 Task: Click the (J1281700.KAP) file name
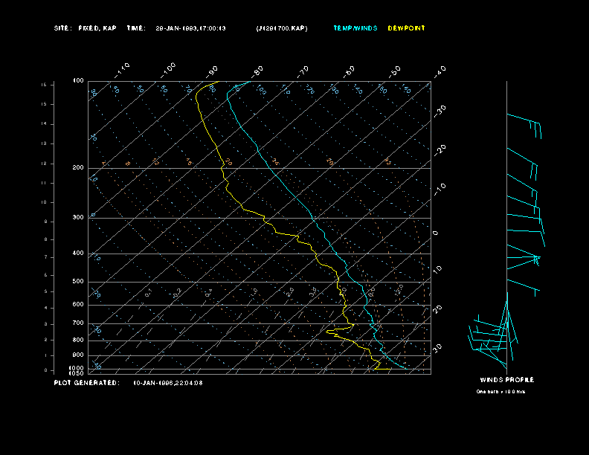tap(282, 28)
